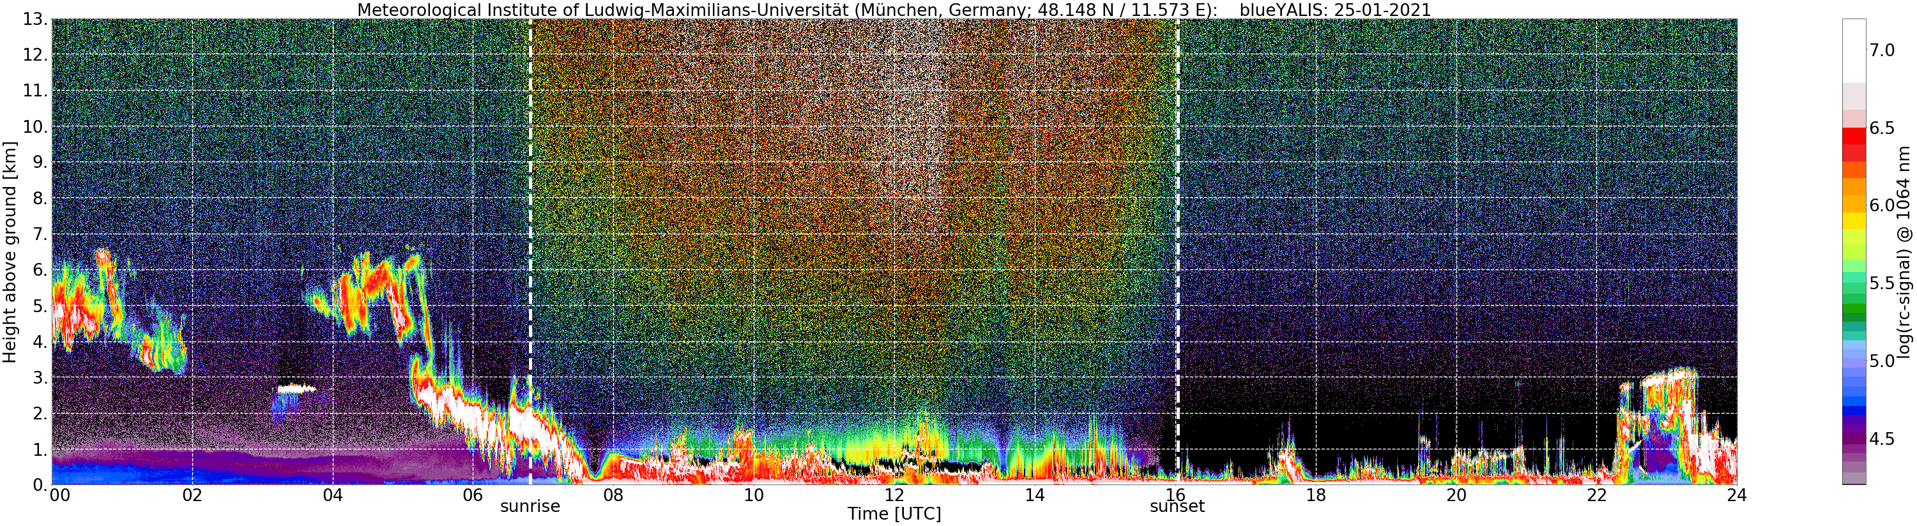Click the height tick label '12.'
Viewport: 1917px width, 526px height.
point(36,54)
